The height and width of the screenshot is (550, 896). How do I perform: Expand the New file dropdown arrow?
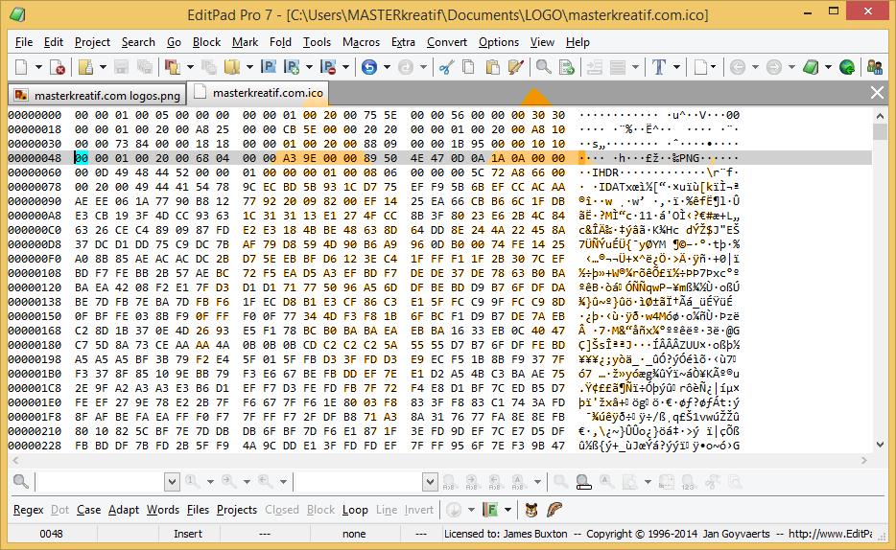coord(39,67)
